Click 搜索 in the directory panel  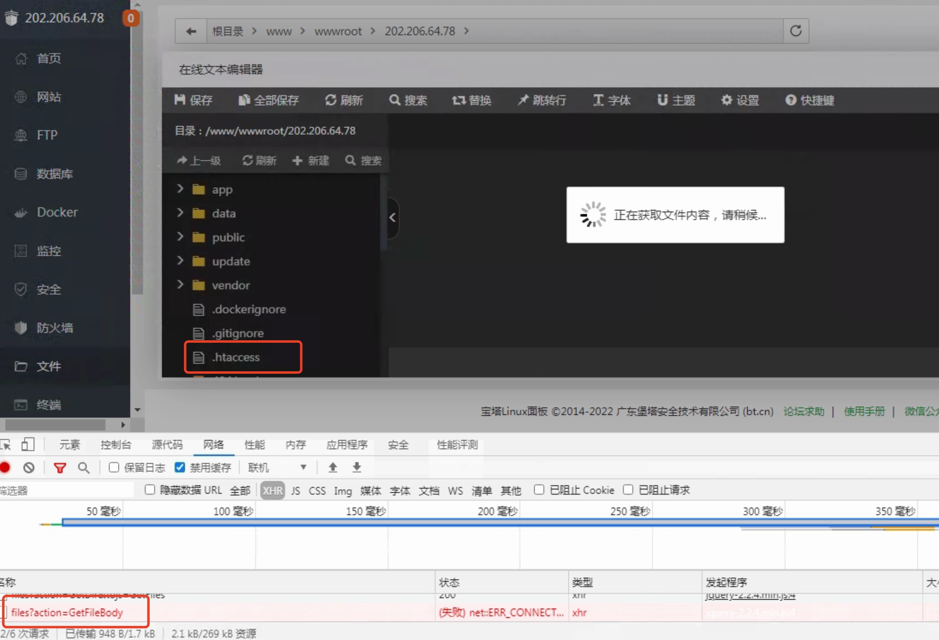363,160
